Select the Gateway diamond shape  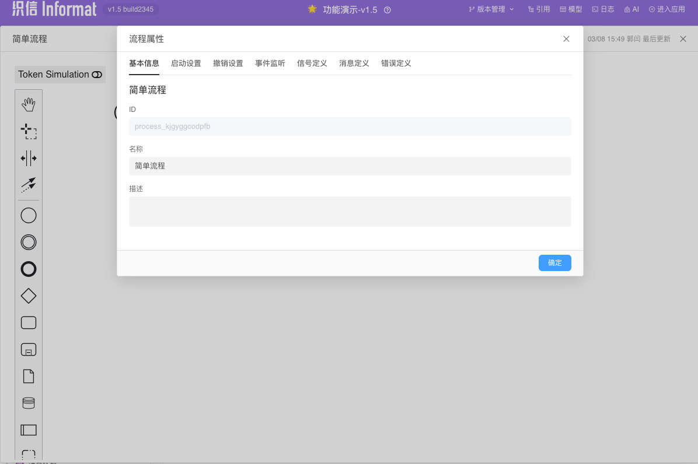click(x=29, y=296)
